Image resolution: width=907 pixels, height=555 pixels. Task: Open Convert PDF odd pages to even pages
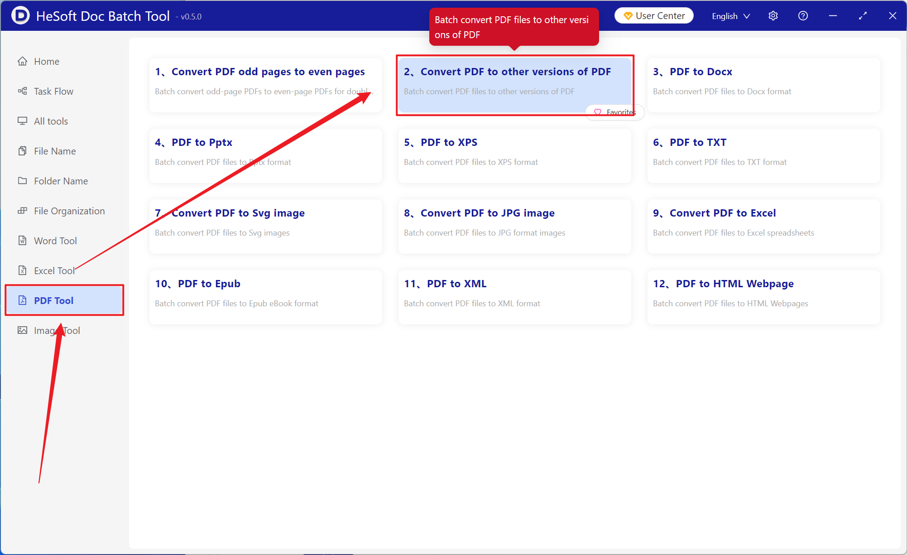point(266,85)
